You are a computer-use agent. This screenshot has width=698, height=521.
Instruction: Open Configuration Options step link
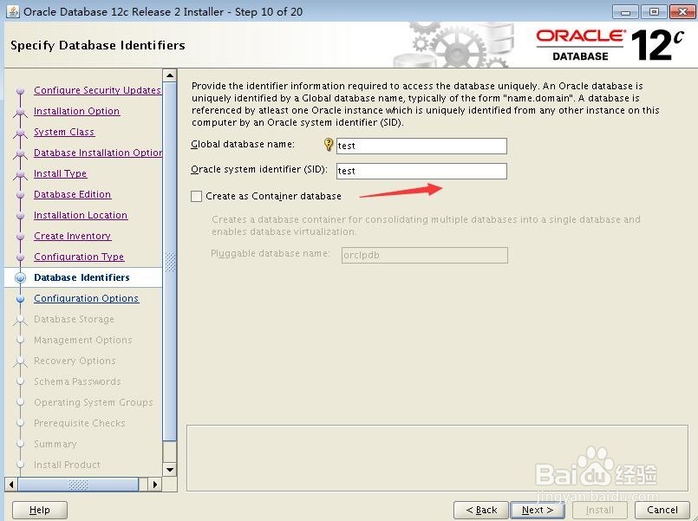click(87, 298)
